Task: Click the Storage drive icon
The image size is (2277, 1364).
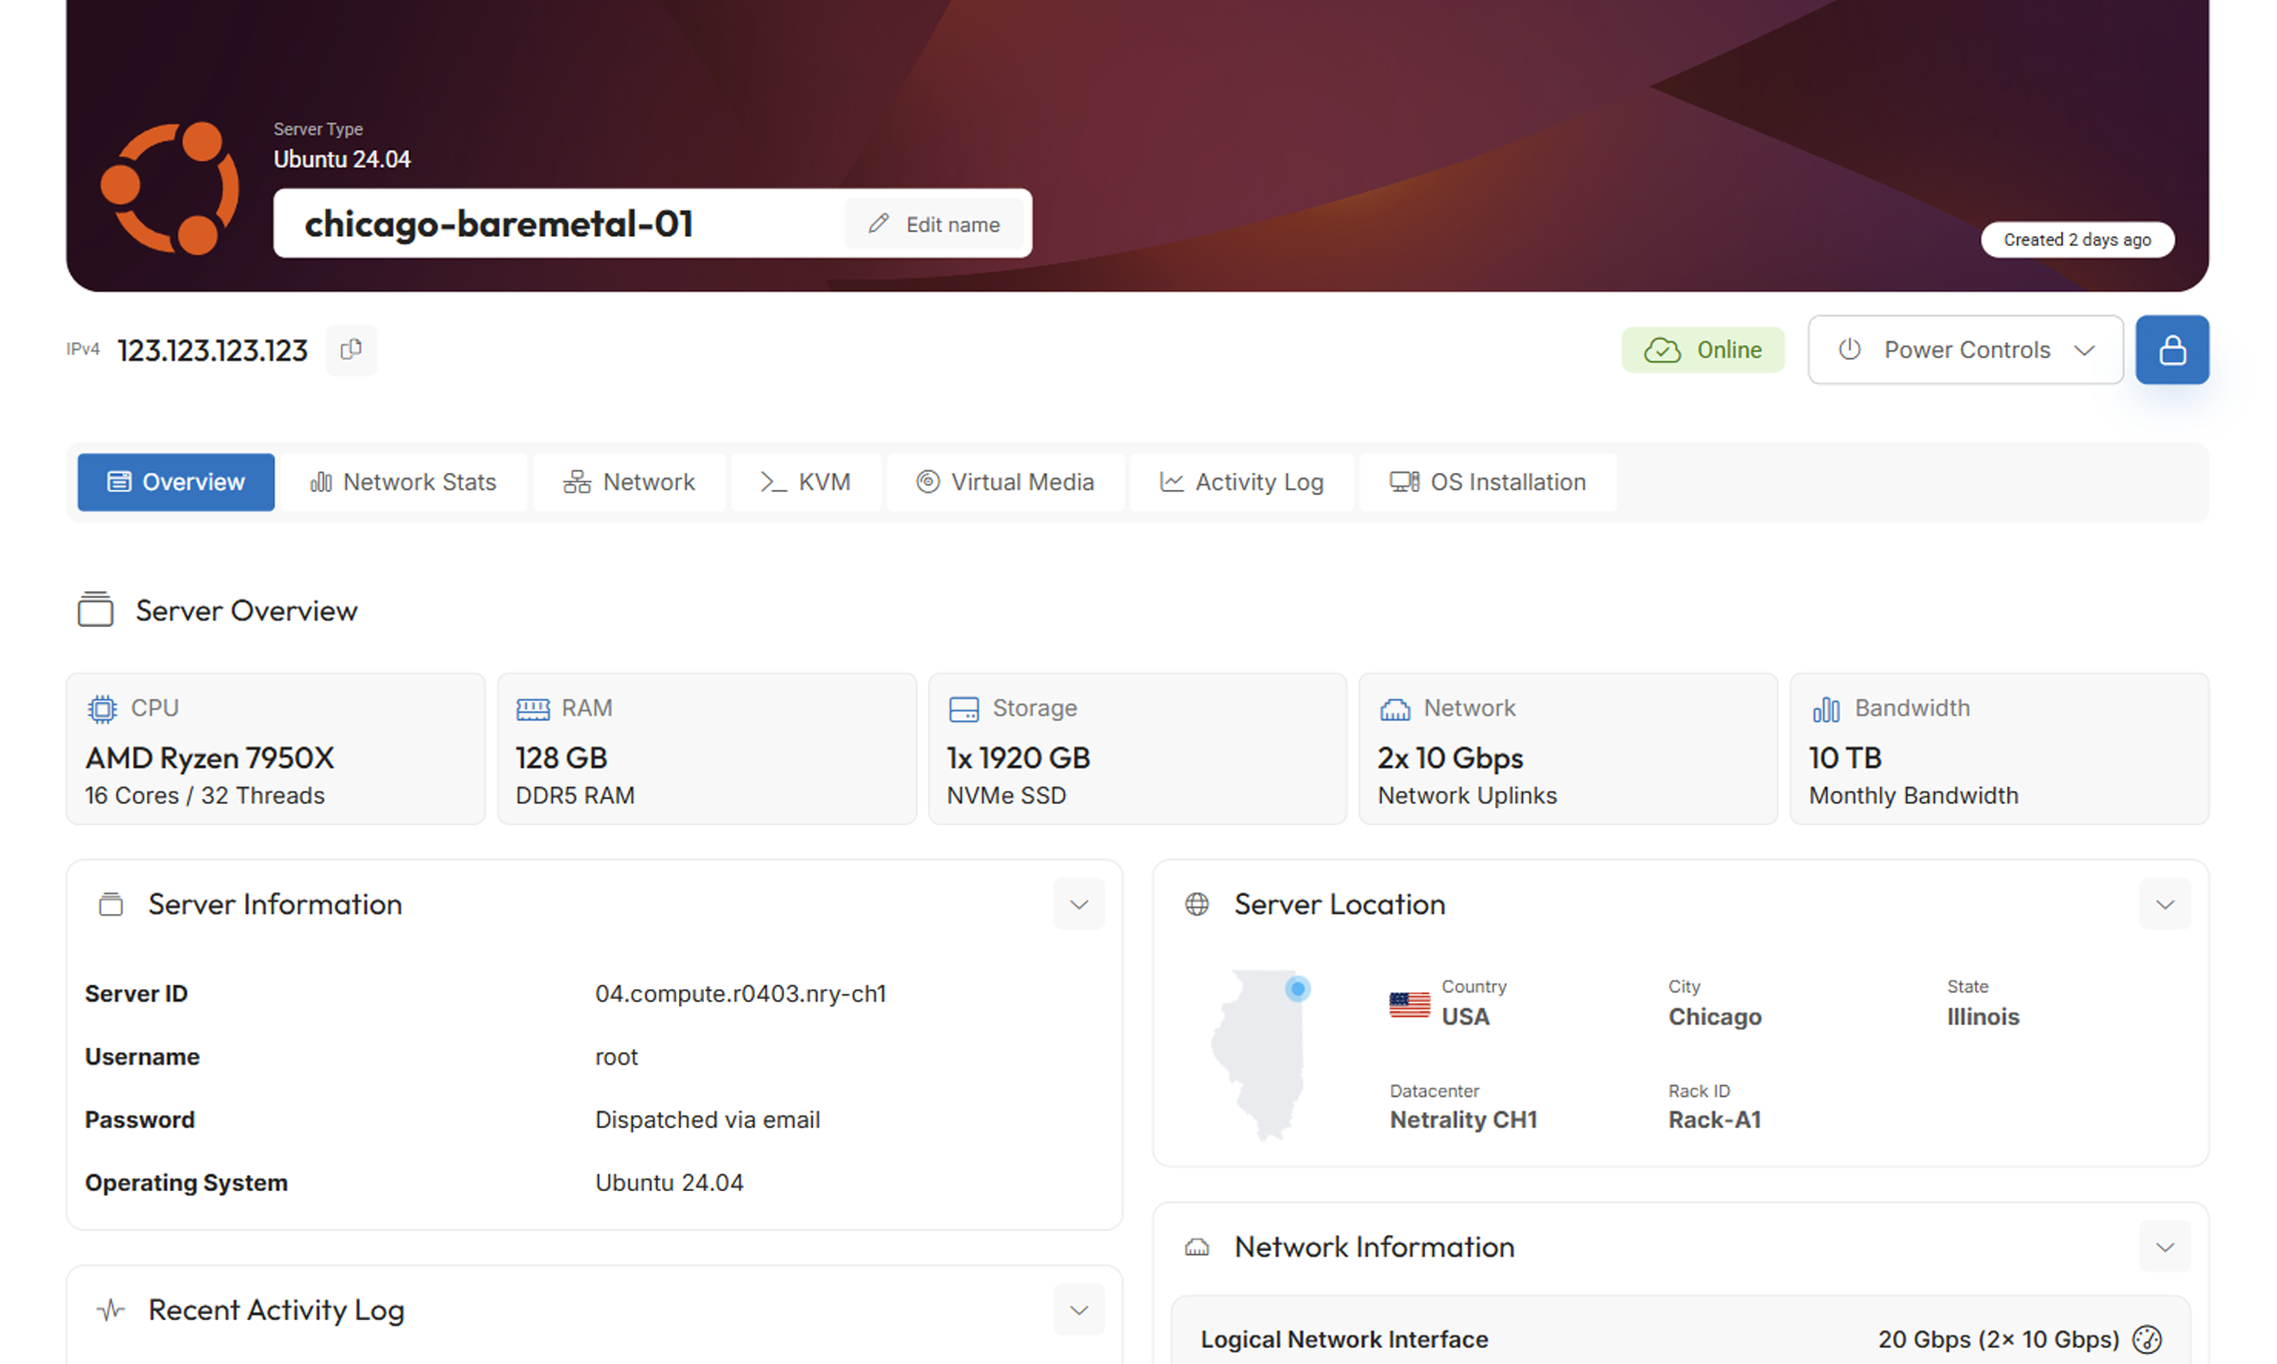Action: [x=963, y=709]
